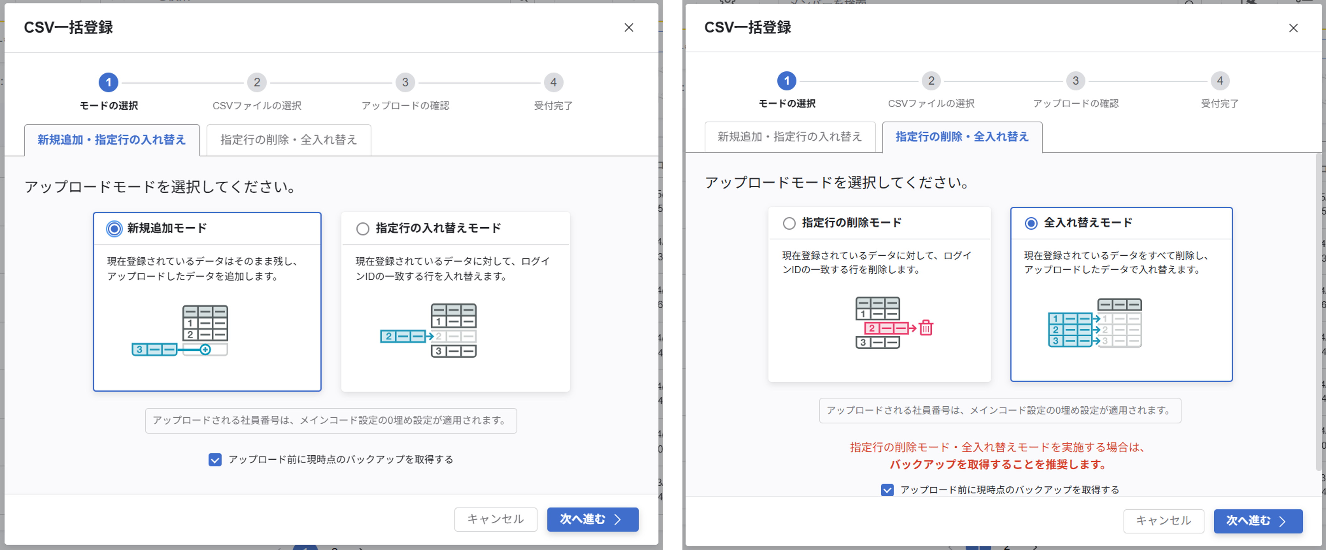Click キャンセル button in right dialog

click(1163, 521)
